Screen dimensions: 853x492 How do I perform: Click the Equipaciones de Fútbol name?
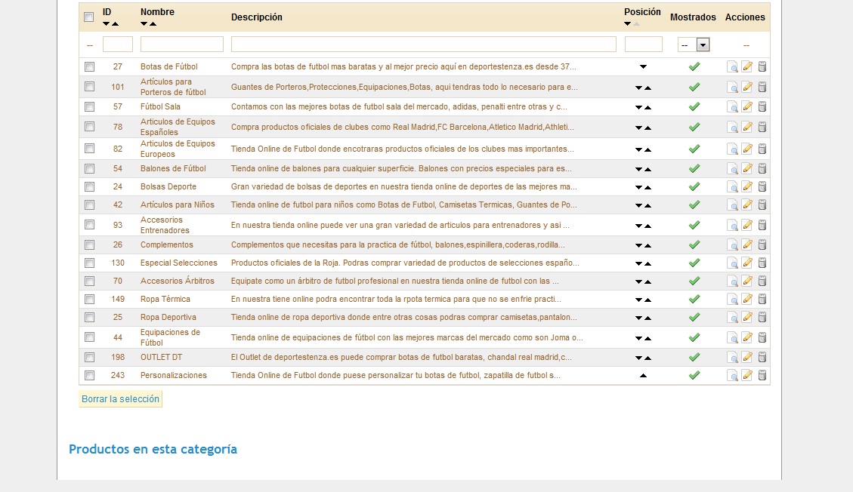170,337
